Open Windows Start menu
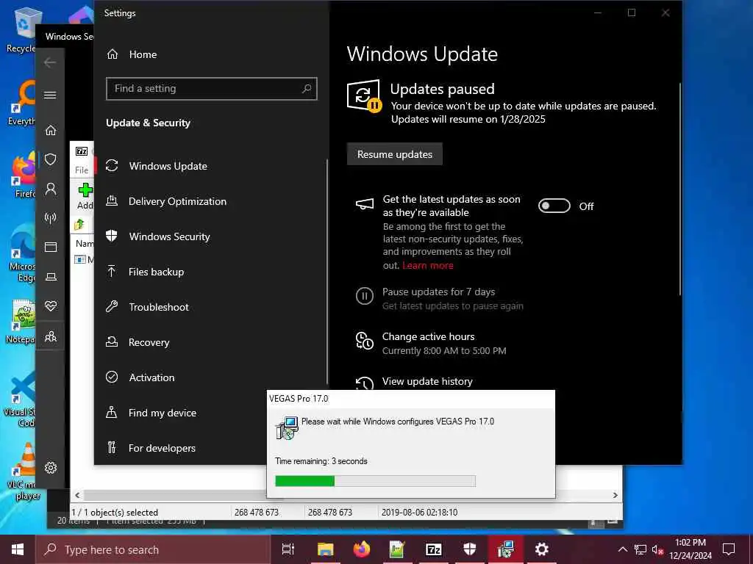Image resolution: width=753 pixels, height=564 pixels. pos(18,549)
